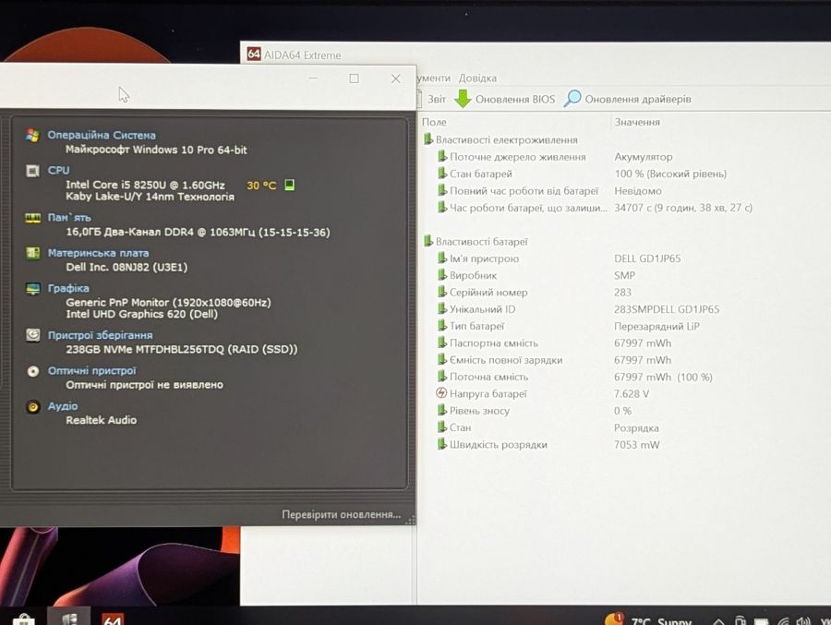
Task: Click the Напруга батареї voltage icon
Action: (441, 393)
